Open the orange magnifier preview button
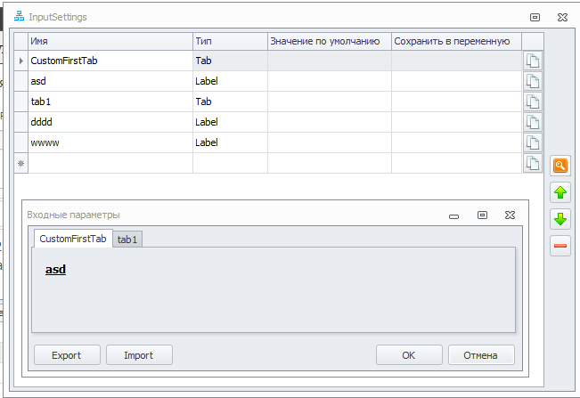 click(560, 166)
